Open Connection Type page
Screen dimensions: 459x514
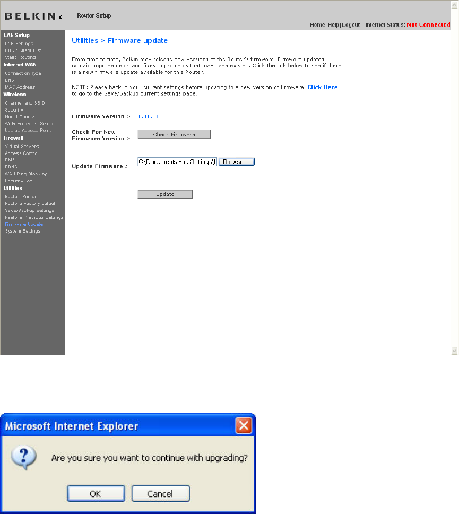[x=23, y=73]
